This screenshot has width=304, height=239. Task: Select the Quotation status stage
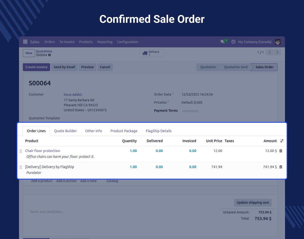(x=208, y=67)
